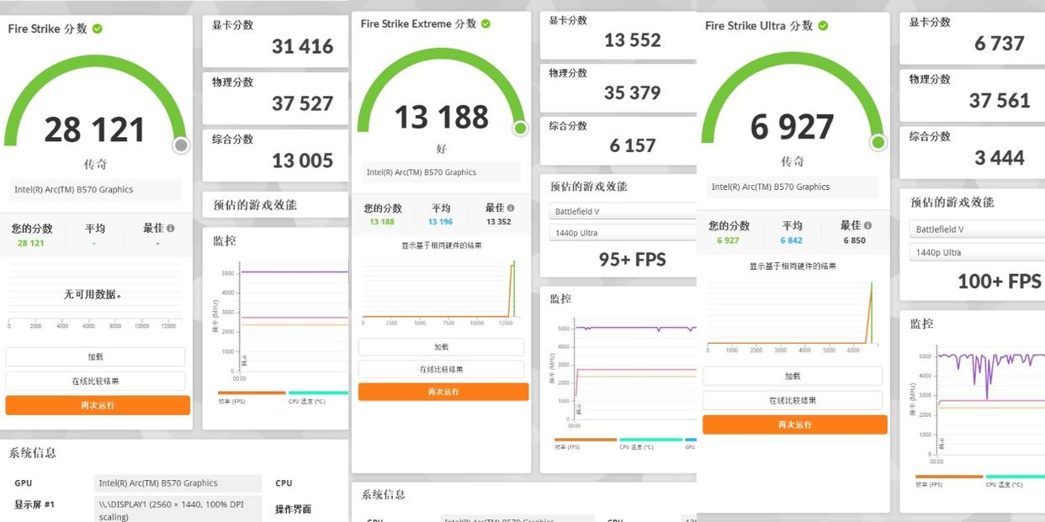Image resolution: width=1045 pixels, height=522 pixels.
Task: Click the info icon beside 最佳 showing 13 352
Action: coord(511,208)
